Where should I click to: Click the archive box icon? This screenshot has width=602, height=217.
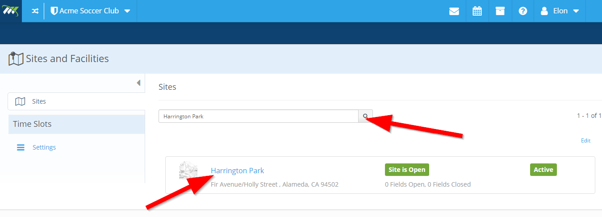pyautogui.click(x=500, y=11)
